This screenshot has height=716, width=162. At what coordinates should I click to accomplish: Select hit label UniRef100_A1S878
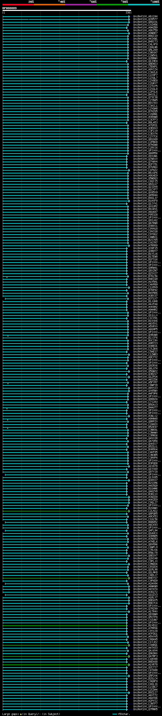(x=145, y=466)
